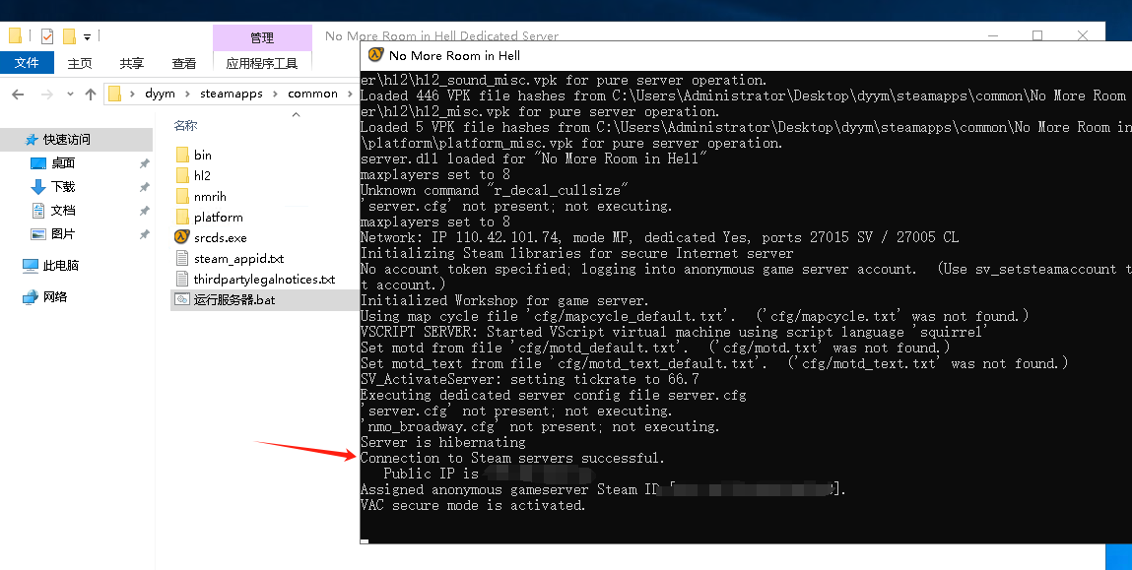Switch to the 共享 ribbon tab
The height and width of the screenshot is (570, 1132).
131,63
